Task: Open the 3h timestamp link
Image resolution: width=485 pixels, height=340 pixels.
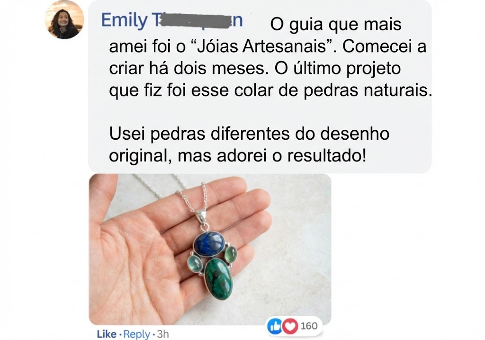Action: click(163, 334)
